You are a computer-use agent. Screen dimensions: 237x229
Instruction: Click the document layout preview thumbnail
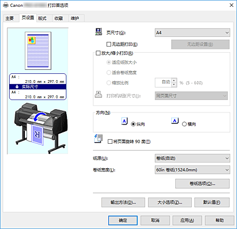click(38, 51)
